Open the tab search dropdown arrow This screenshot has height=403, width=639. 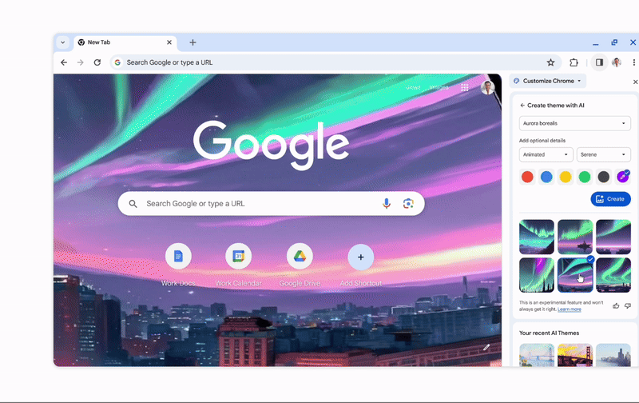(x=63, y=42)
